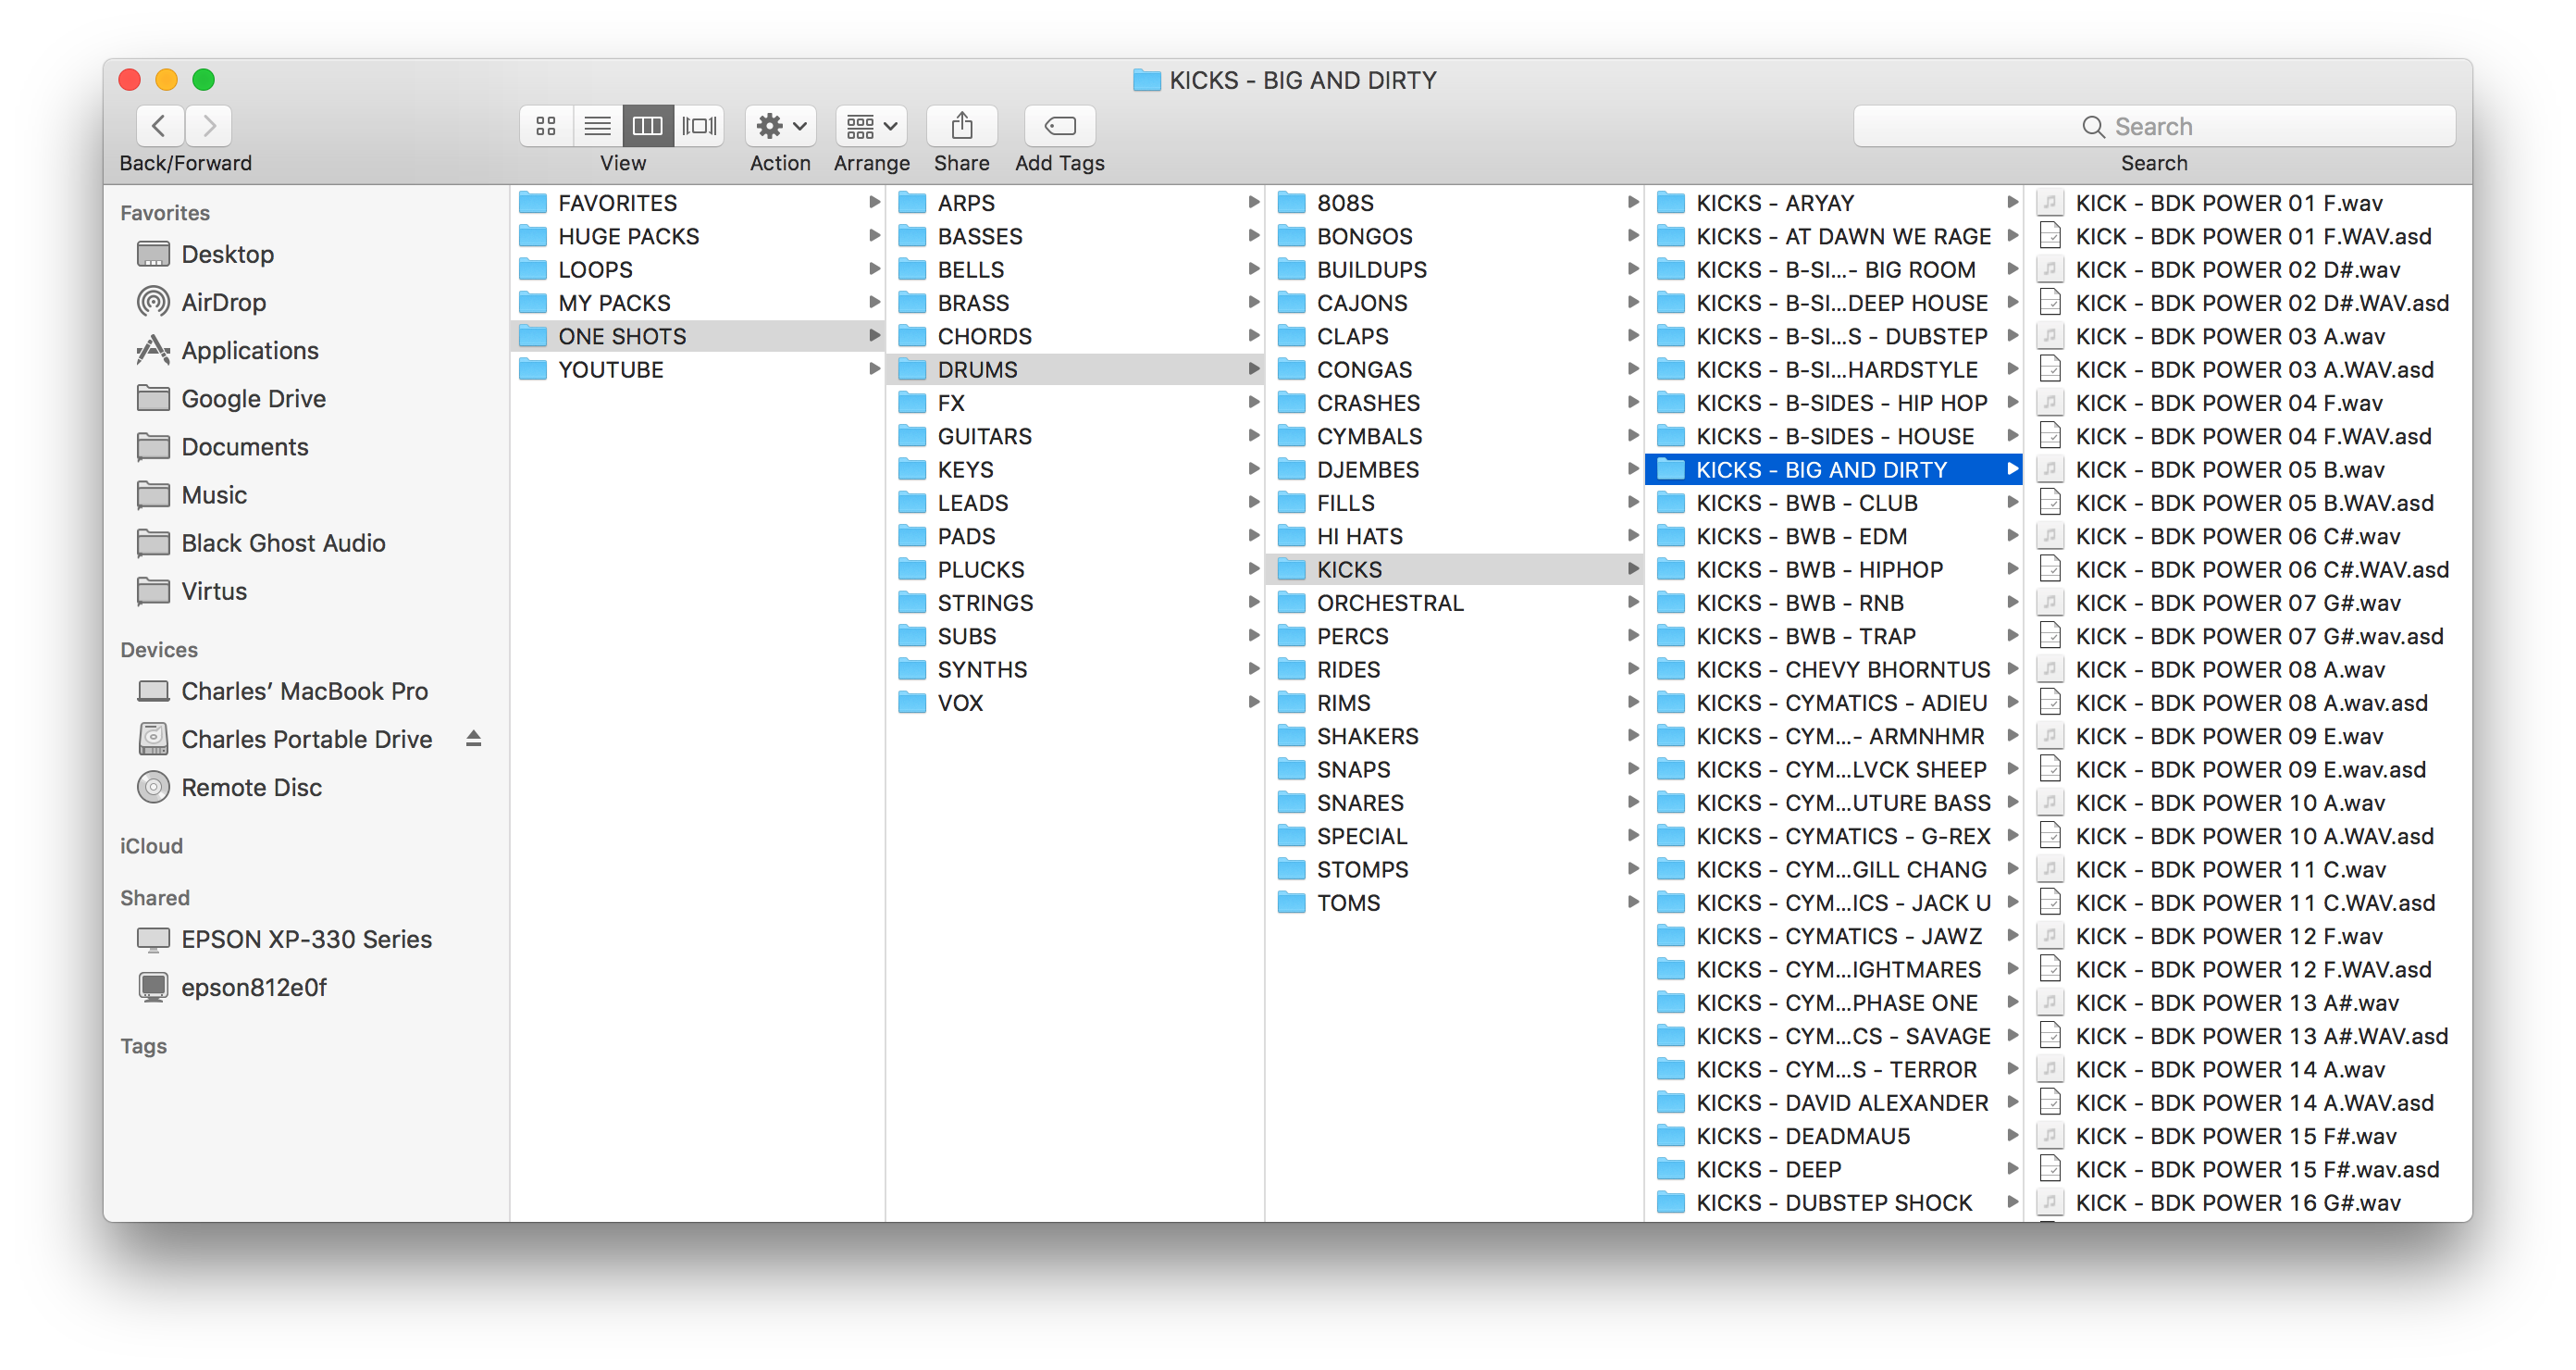The height and width of the screenshot is (1370, 2576).
Task: Open the Favorites section in sidebar
Action: (166, 213)
